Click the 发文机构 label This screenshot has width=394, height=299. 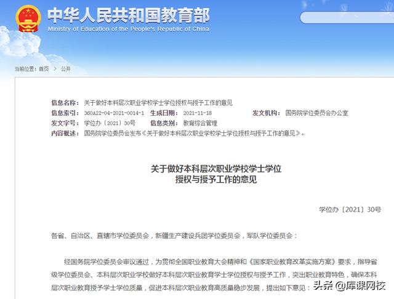pyautogui.click(x=267, y=113)
